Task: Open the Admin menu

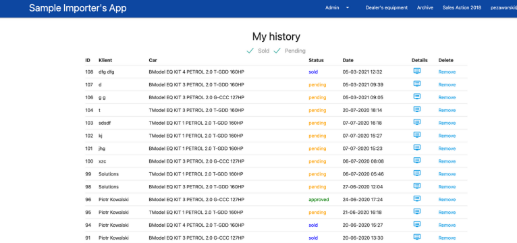Action: click(x=332, y=7)
